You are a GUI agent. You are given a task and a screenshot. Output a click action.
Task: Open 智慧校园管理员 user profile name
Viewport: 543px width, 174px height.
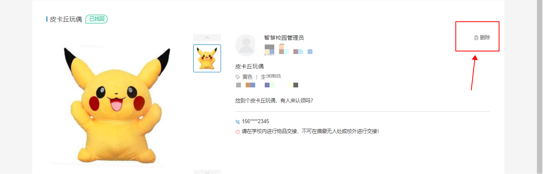pos(284,38)
